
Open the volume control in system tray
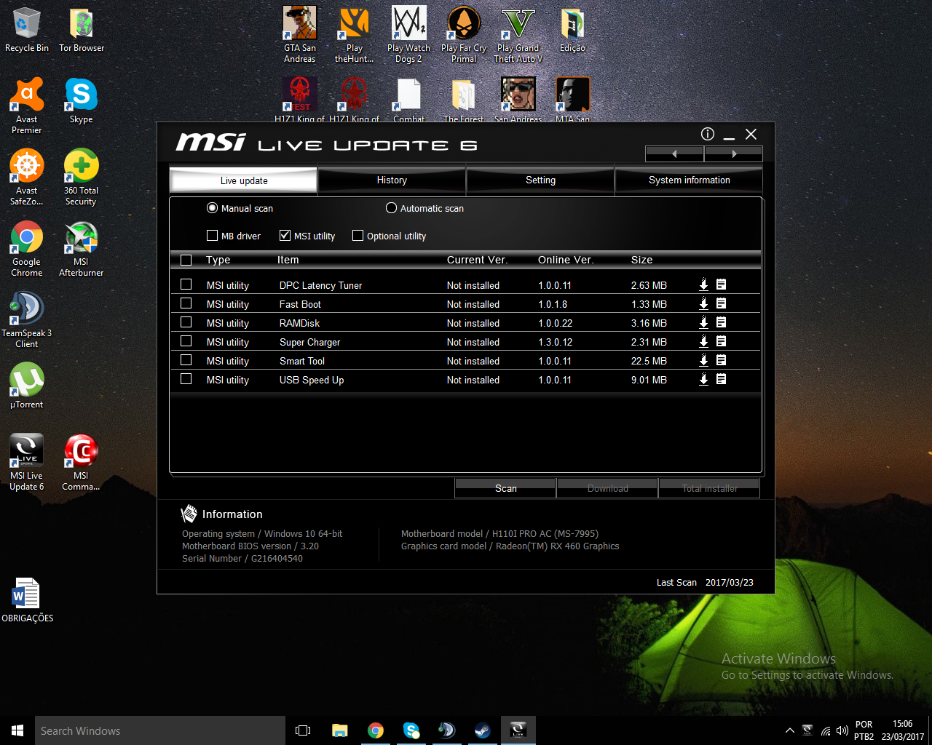[842, 730]
